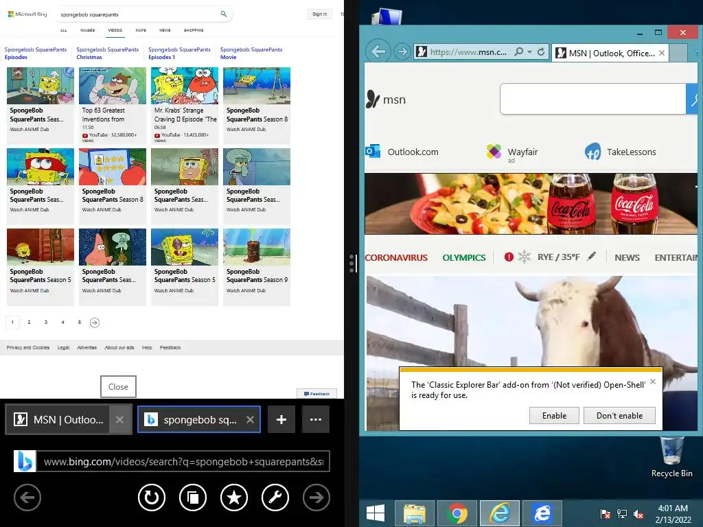
Task: Go to results page 3
Action: tap(46, 323)
